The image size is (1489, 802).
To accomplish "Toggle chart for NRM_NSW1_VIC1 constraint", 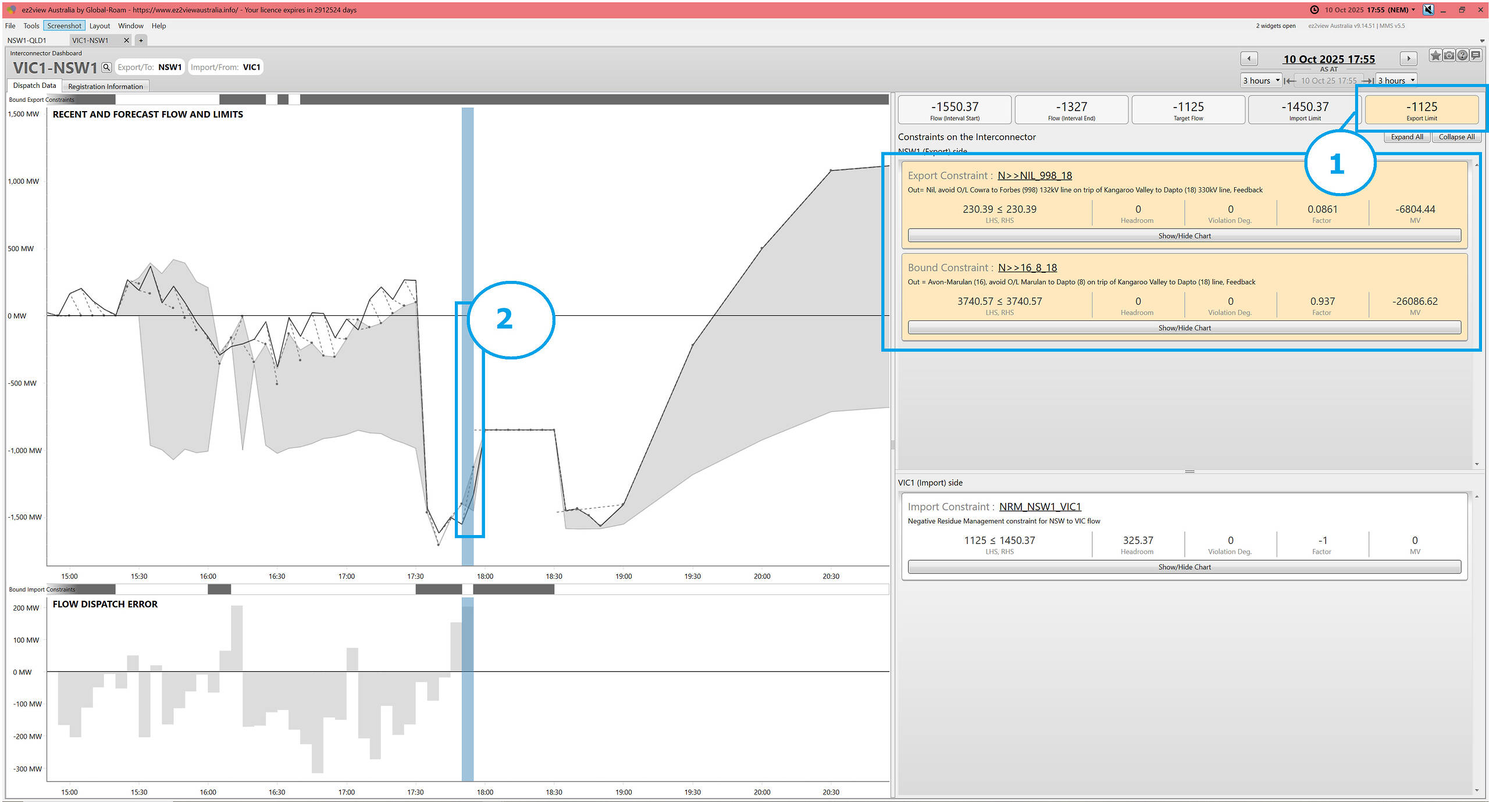I will tap(1184, 567).
